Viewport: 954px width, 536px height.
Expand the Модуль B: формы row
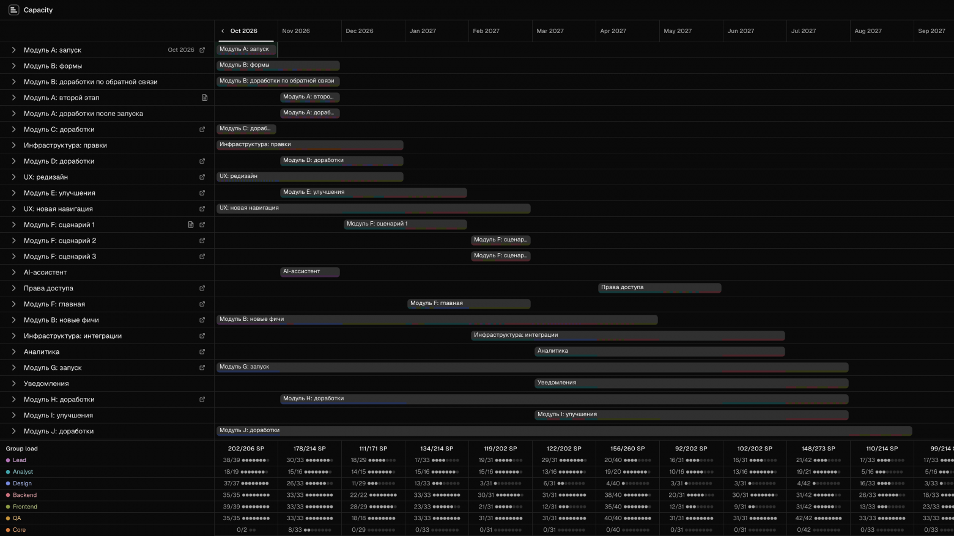click(x=13, y=66)
